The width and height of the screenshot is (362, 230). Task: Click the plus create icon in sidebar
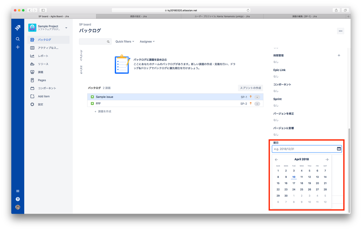coord(17,47)
